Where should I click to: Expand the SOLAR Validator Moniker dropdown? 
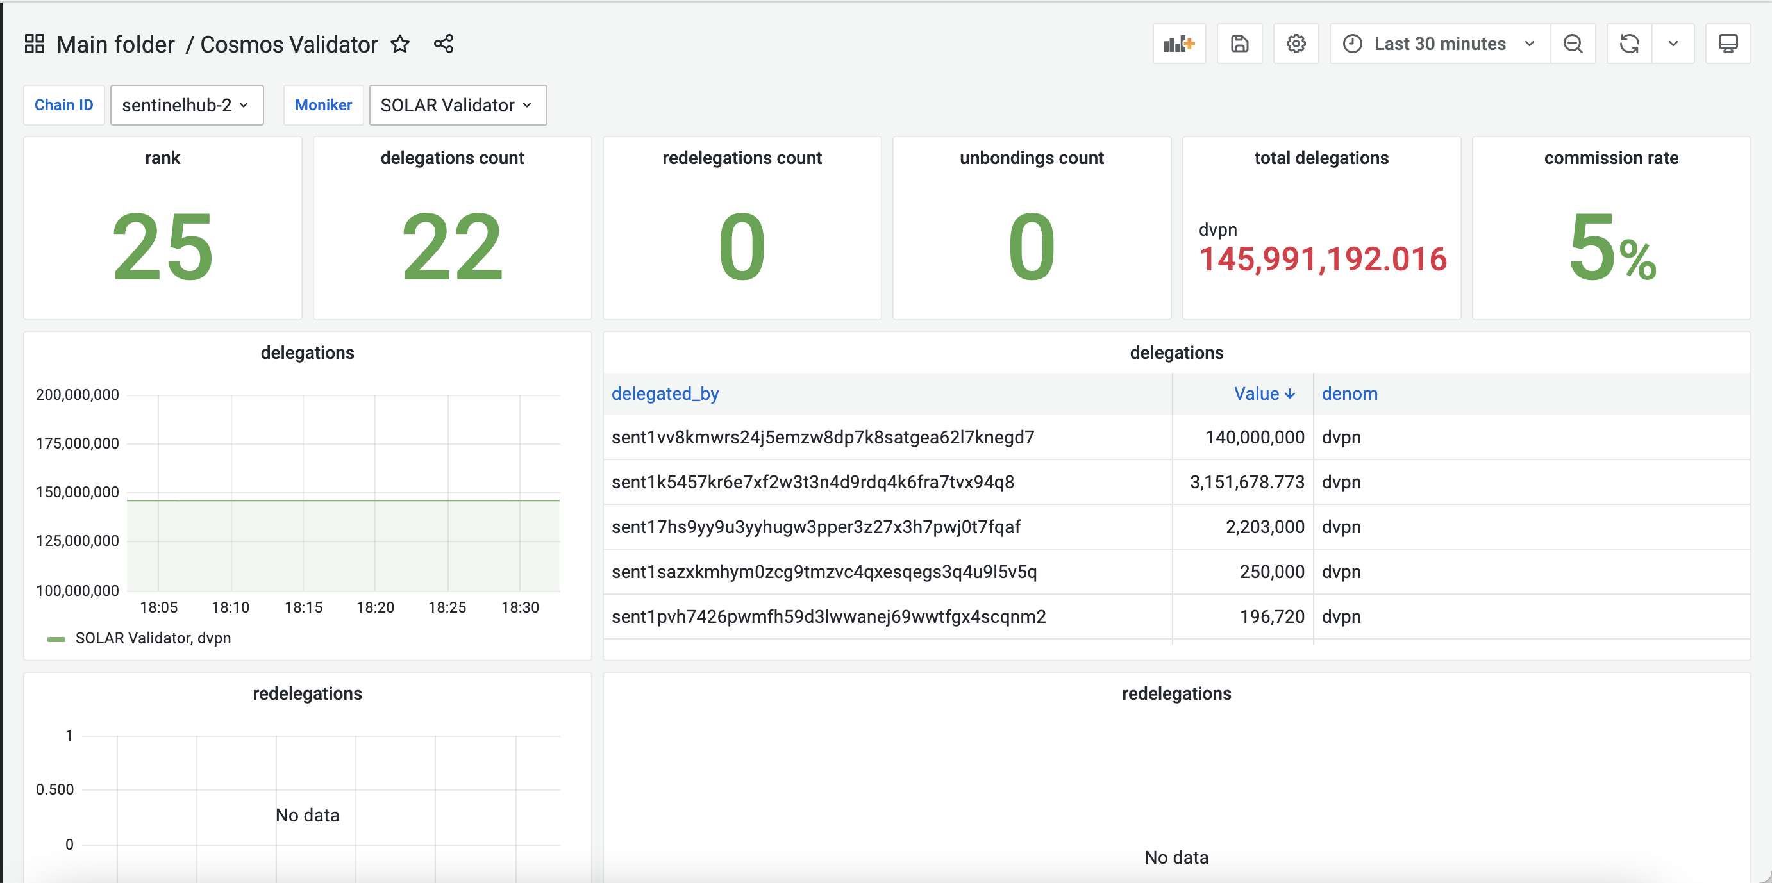coord(458,105)
